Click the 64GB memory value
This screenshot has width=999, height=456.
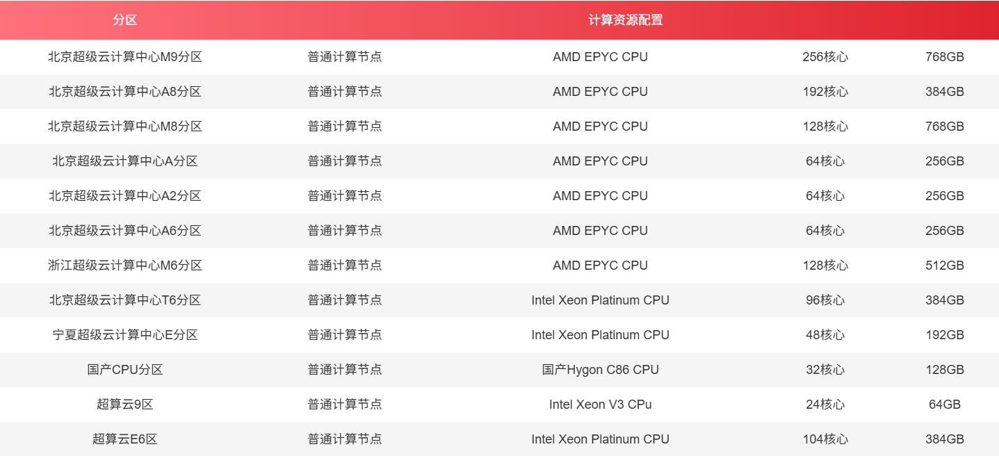[x=945, y=405]
